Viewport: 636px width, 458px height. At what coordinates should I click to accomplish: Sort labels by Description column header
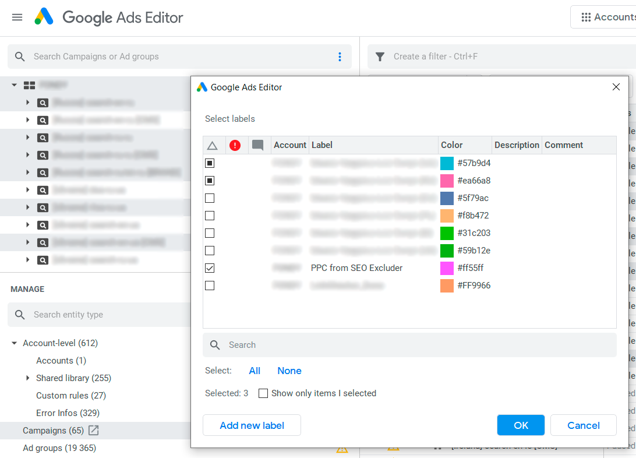[517, 145]
